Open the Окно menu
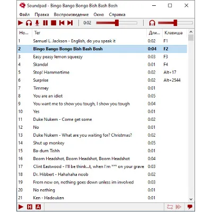Image resolution: width=212 pixels, height=212 pixels. (x=99, y=14)
